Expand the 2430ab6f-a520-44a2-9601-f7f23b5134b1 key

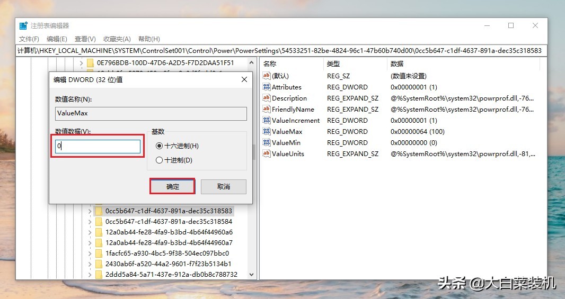point(90,264)
